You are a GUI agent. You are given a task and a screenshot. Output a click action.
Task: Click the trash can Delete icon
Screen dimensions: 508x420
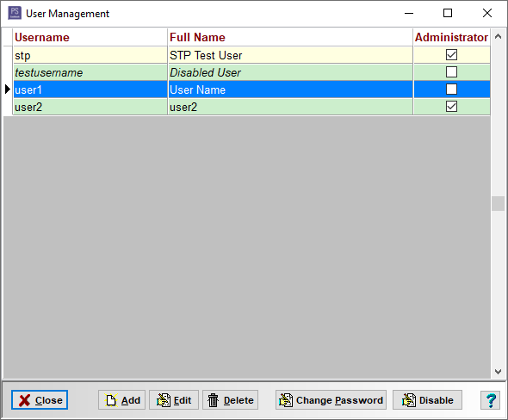click(214, 400)
